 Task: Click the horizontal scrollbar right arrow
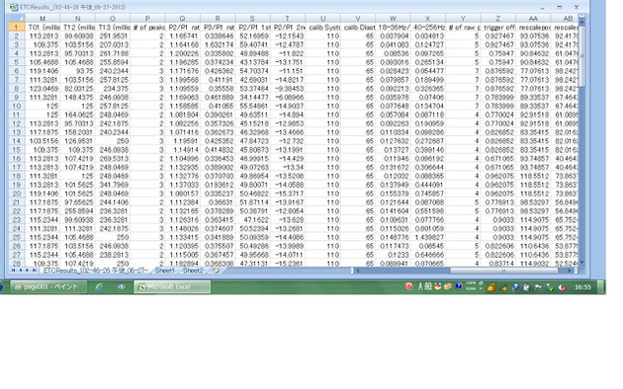570,271
